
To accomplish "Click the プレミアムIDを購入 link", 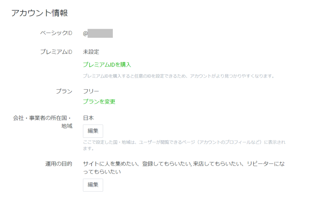I will pos(107,65).
